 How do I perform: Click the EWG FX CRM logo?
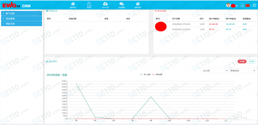pos(16,5)
